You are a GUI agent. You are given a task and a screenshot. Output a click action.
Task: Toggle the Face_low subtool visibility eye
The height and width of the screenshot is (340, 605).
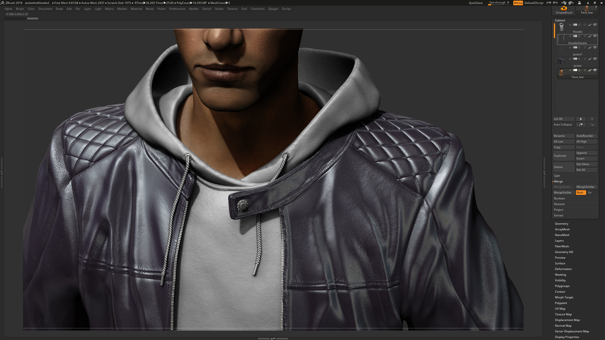pos(595,70)
